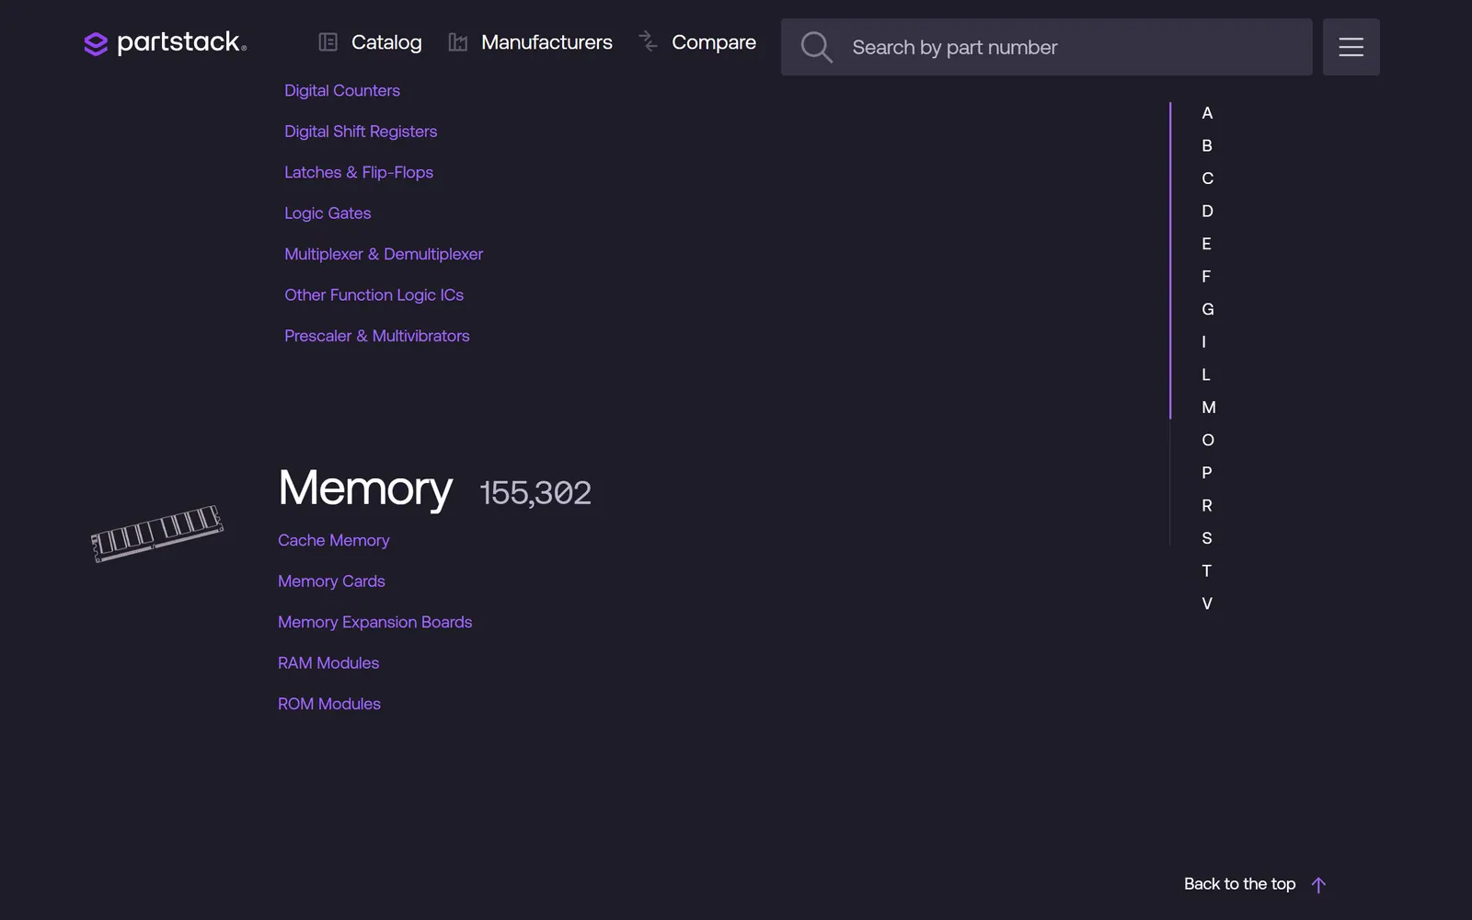This screenshot has height=920, width=1472.
Task: Jump to letter M in index
Action: 1209,408
